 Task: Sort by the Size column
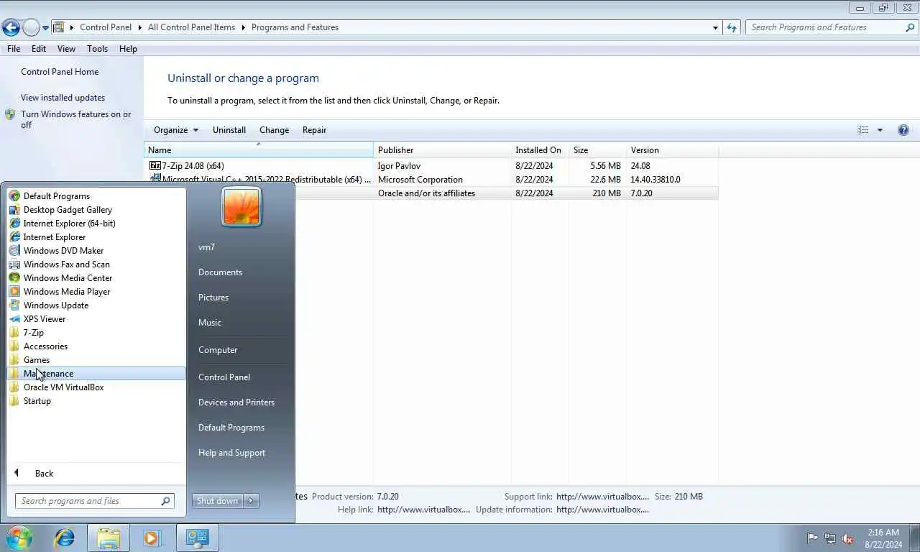click(597, 149)
